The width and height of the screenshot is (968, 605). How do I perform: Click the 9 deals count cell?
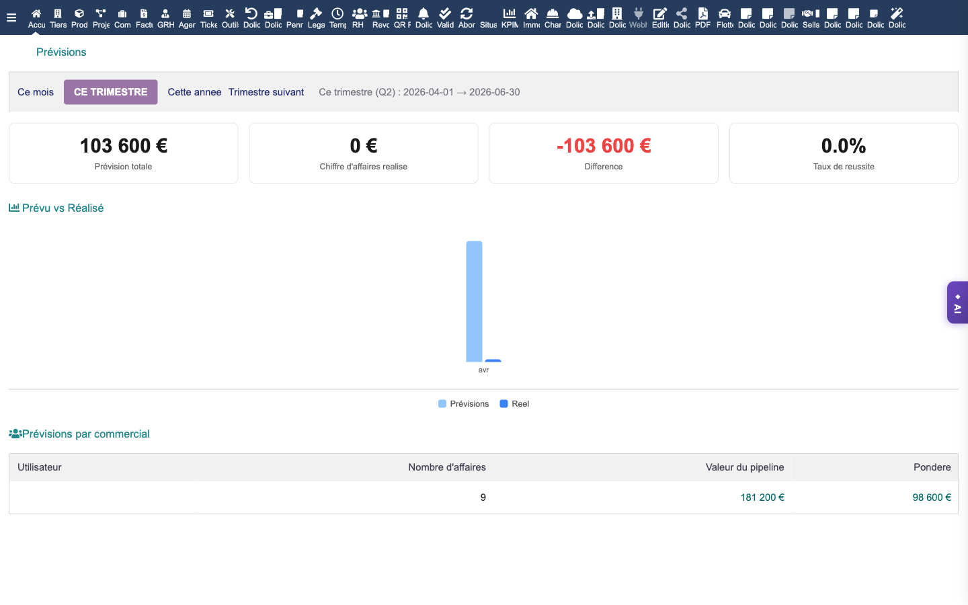point(483,497)
